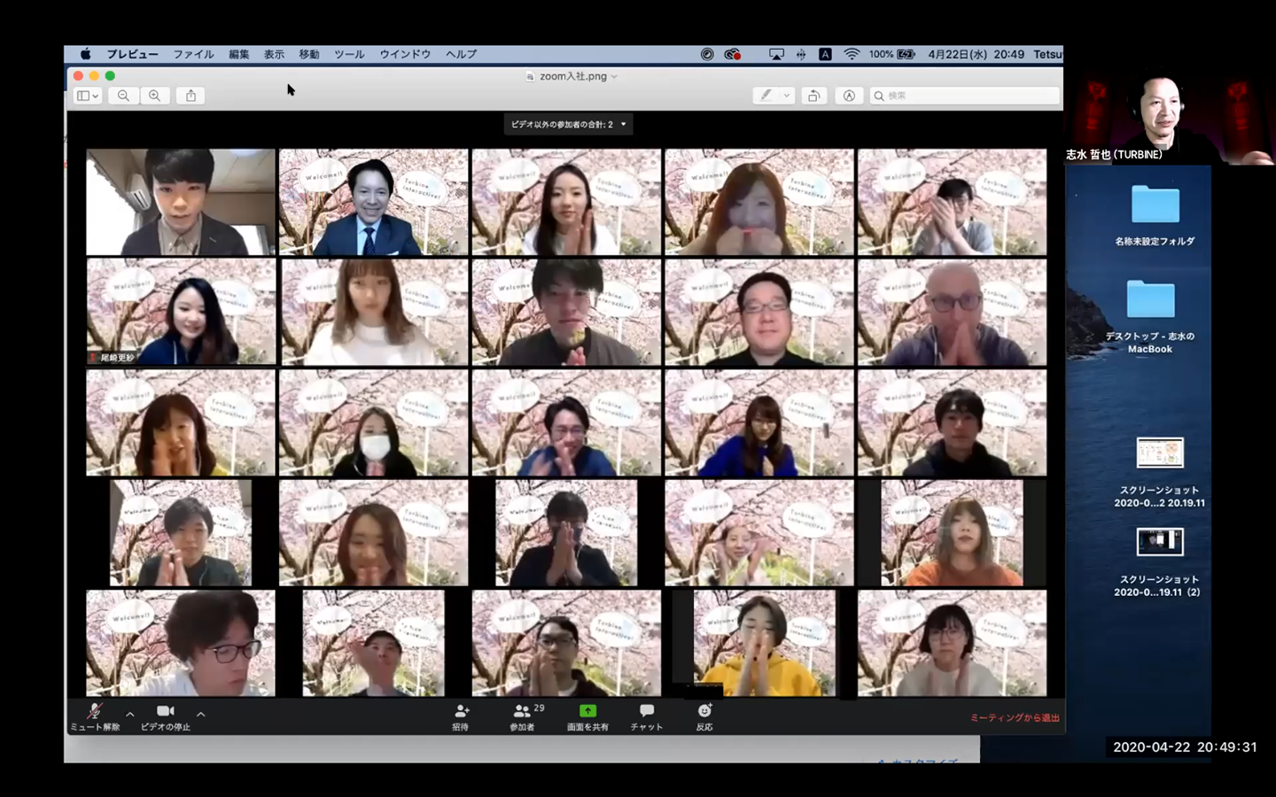Click the Preview 検索 search field

pyautogui.click(x=964, y=96)
